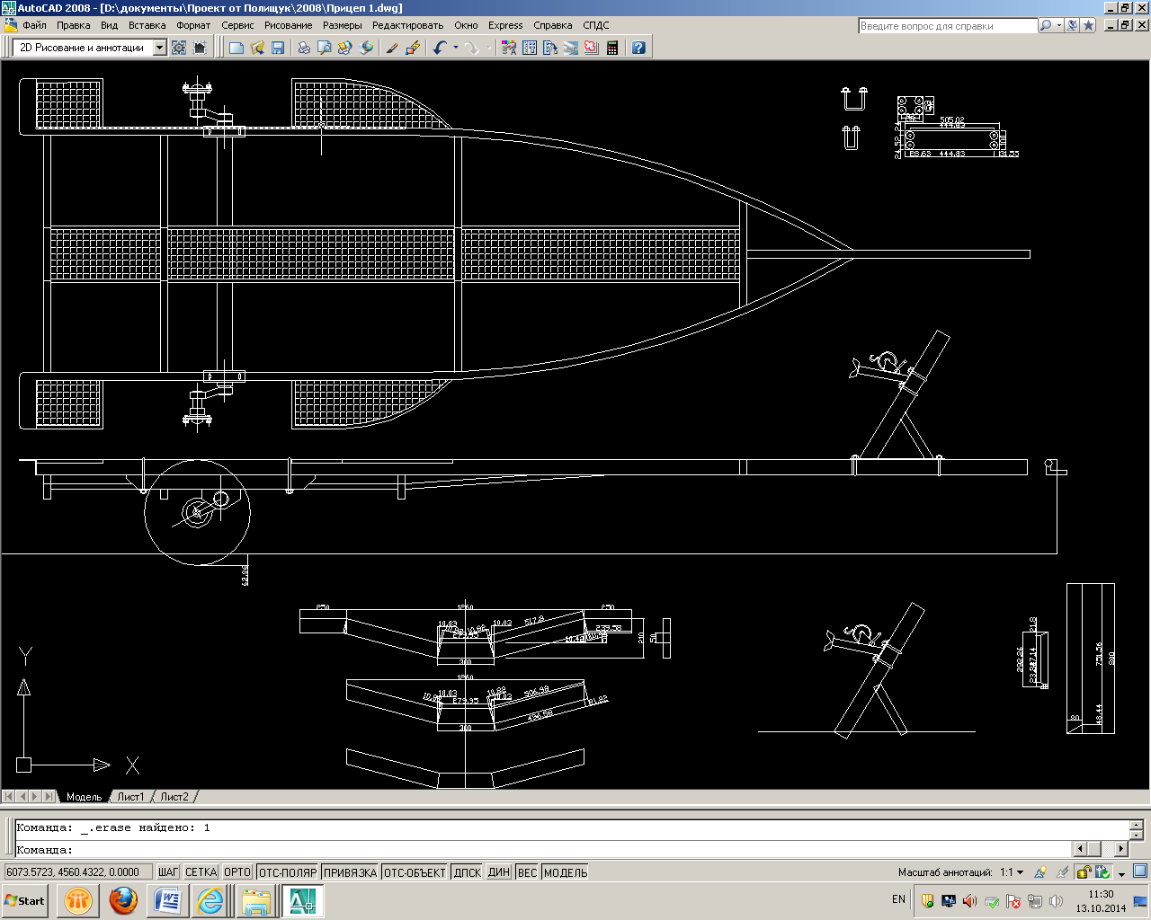Expand the undo history dropdown arrow
This screenshot has height=920, width=1151.
[456, 48]
